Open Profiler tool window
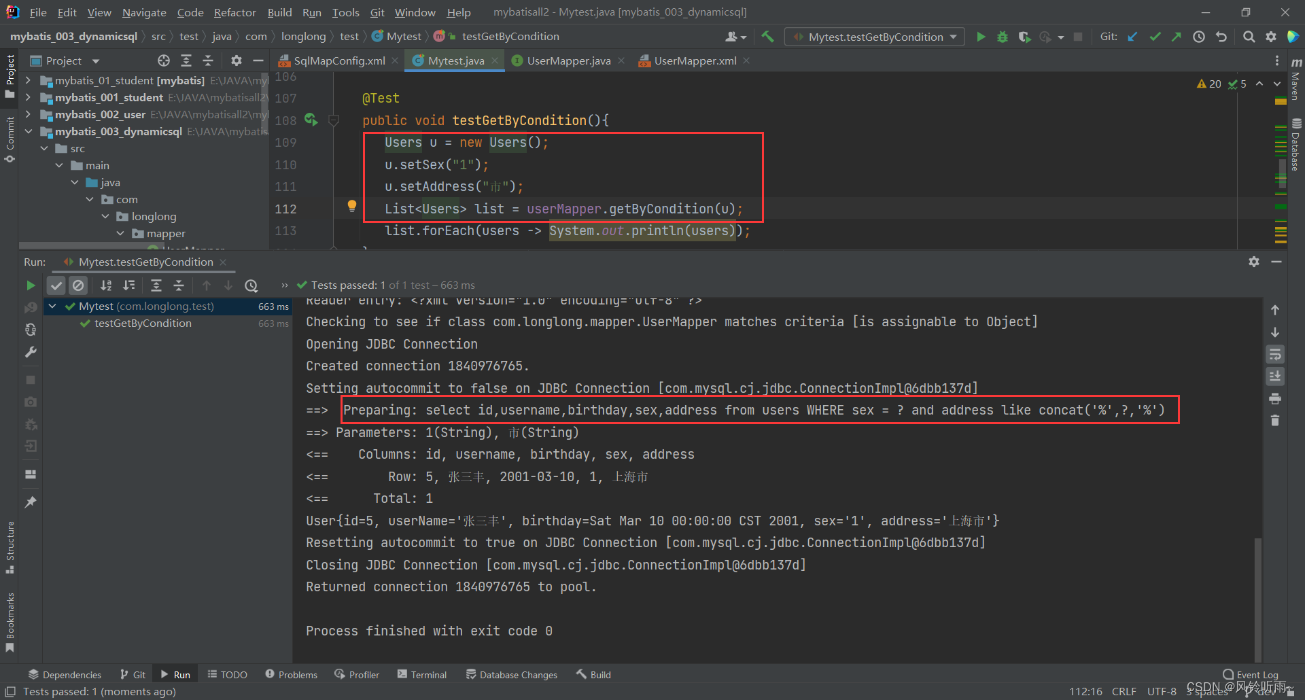 coord(357,675)
